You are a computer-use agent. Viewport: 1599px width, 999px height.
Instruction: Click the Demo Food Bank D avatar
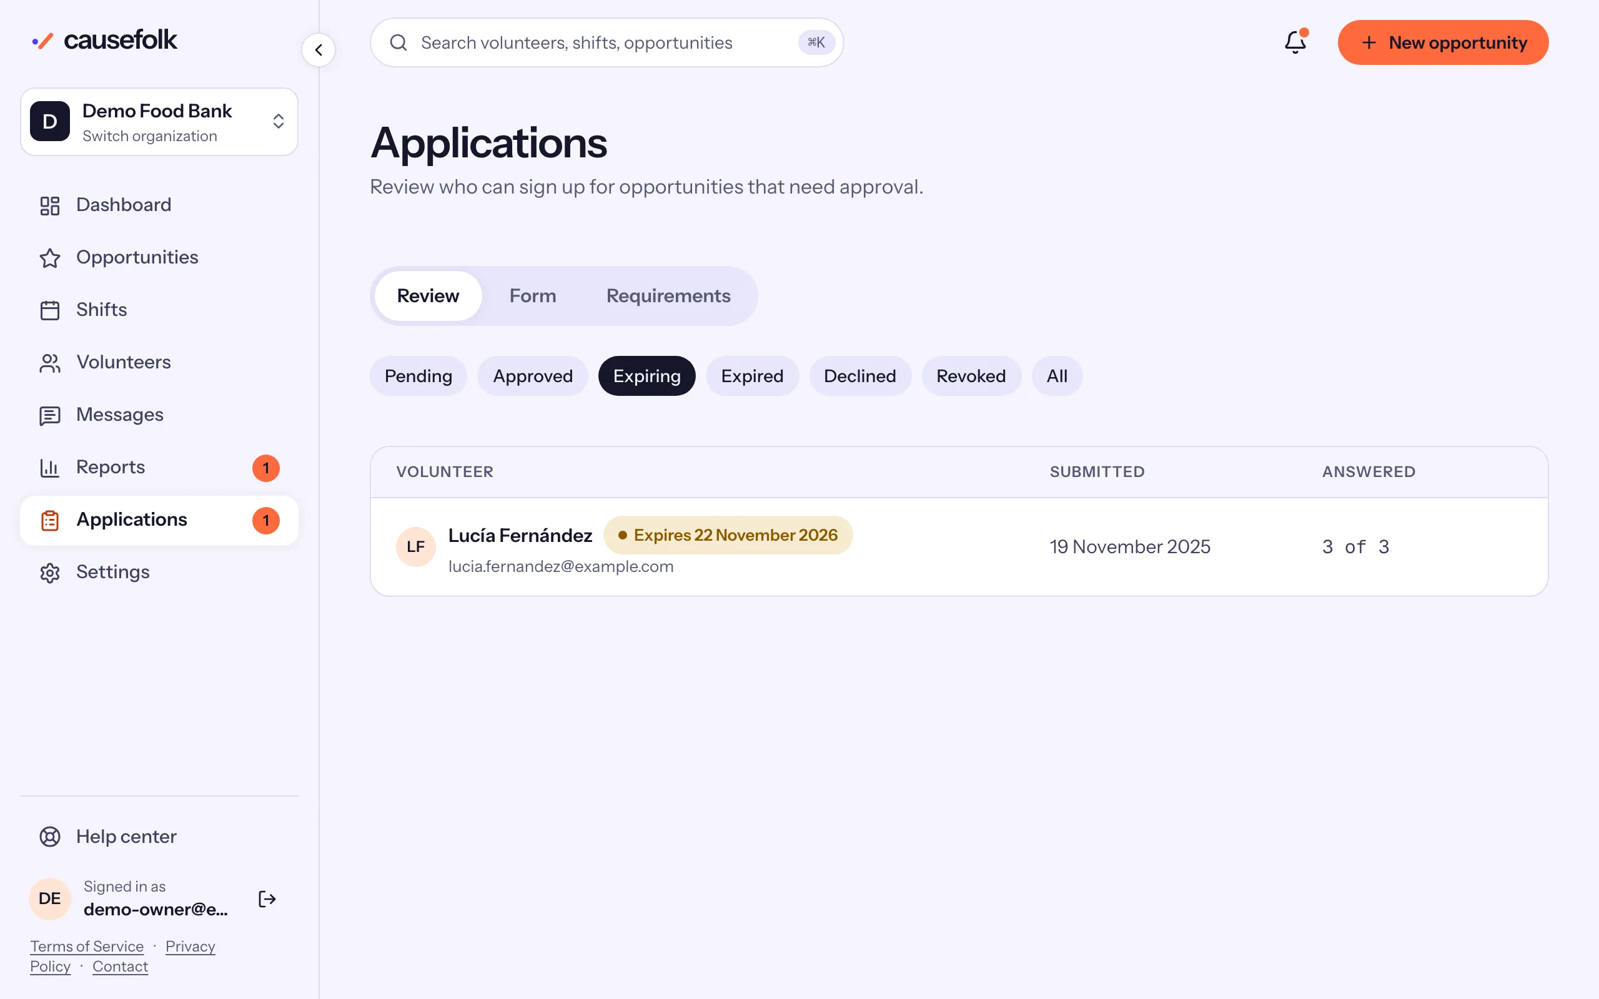(49, 121)
